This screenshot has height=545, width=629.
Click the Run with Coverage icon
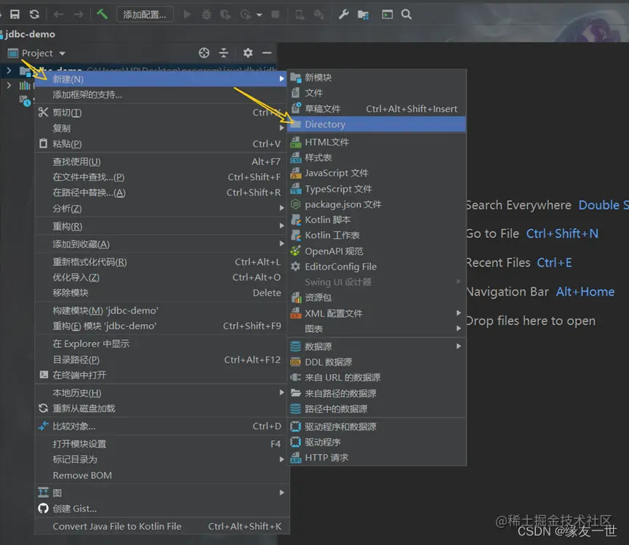tap(225, 15)
